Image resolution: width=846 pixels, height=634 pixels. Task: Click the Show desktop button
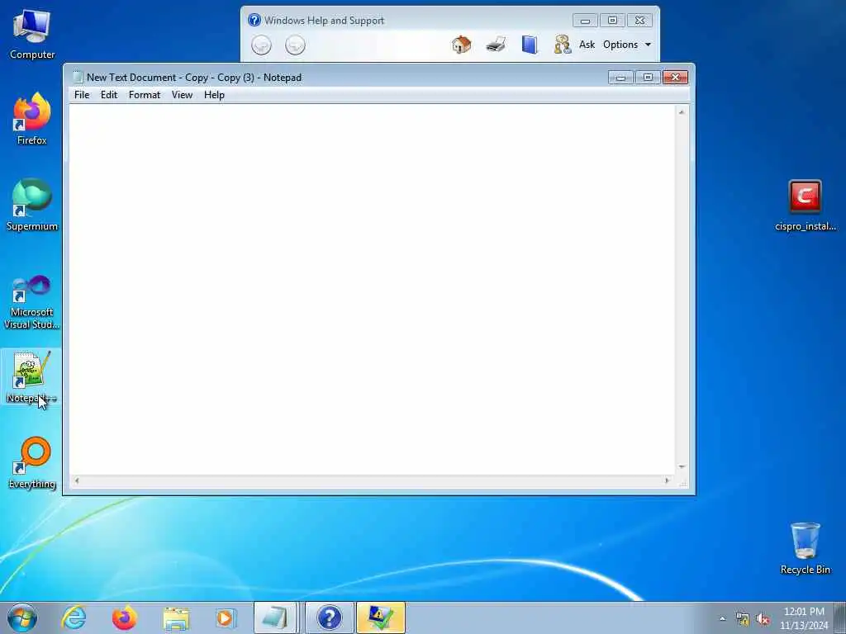click(x=840, y=617)
